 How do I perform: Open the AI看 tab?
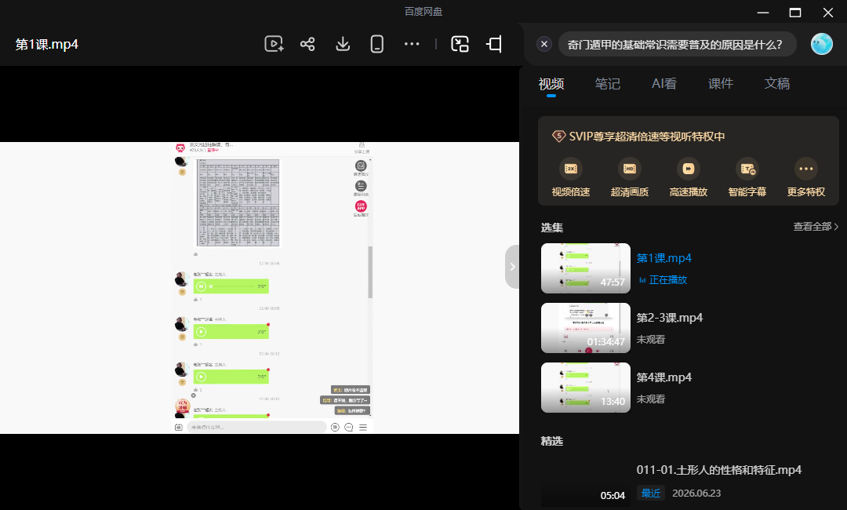[664, 84]
